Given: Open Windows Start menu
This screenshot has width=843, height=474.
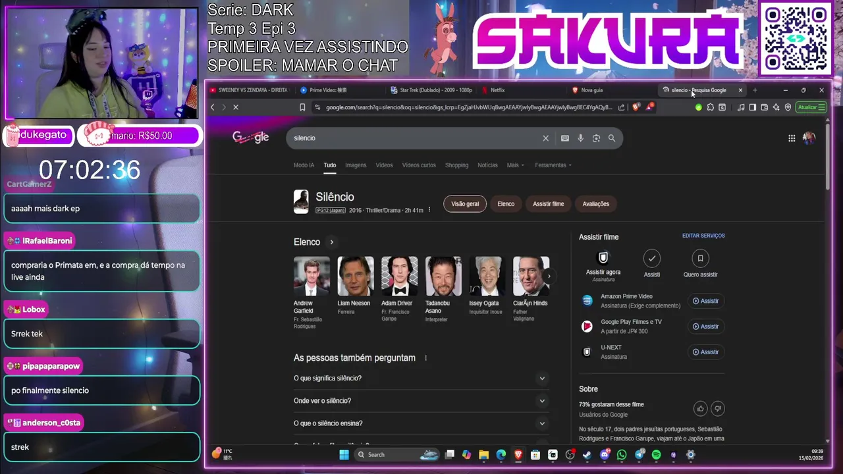Looking at the screenshot, I should point(344,454).
